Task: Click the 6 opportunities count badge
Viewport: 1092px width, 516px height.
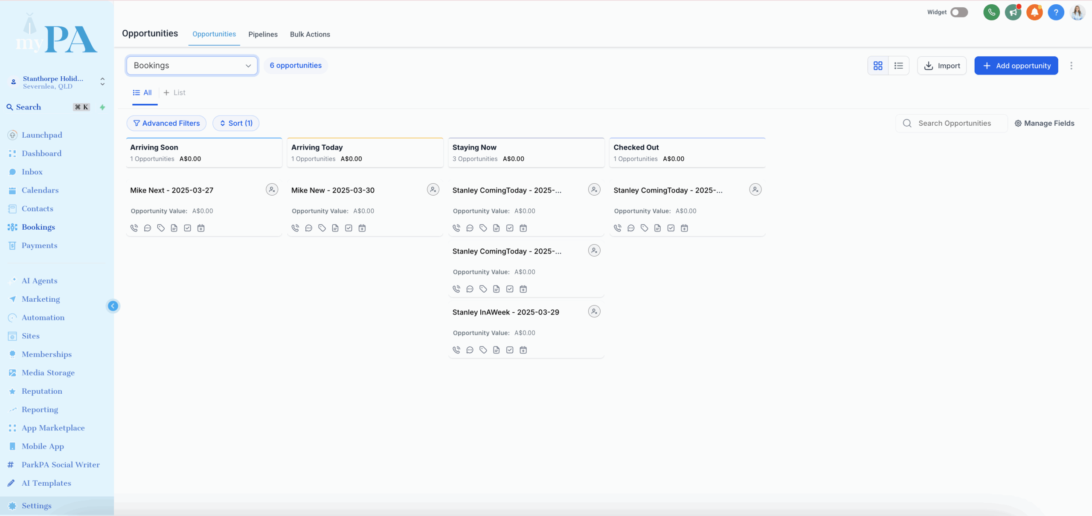Action: pos(296,66)
